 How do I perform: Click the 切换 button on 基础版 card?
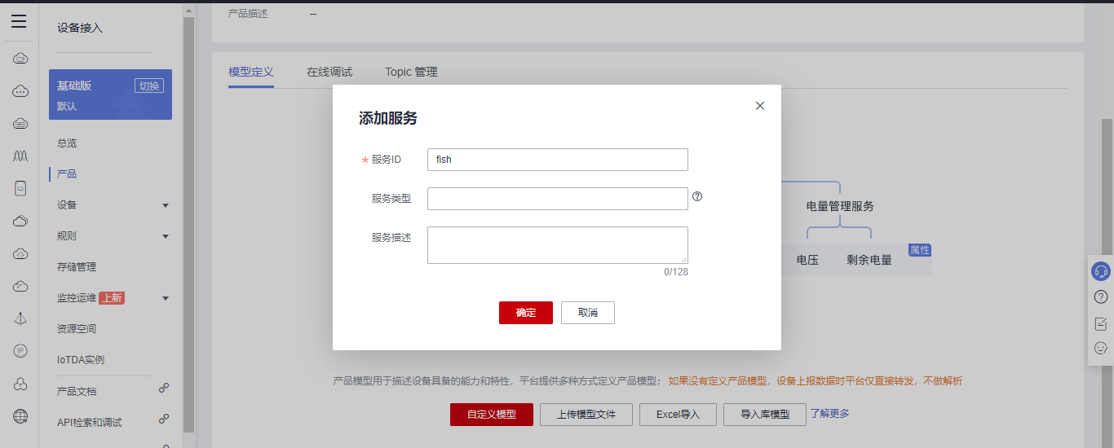(x=149, y=86)
